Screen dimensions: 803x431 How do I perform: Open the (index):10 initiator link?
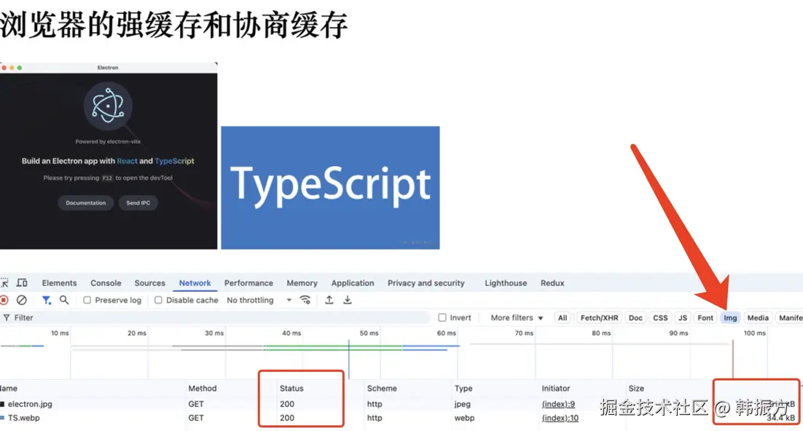coord(560,418)
